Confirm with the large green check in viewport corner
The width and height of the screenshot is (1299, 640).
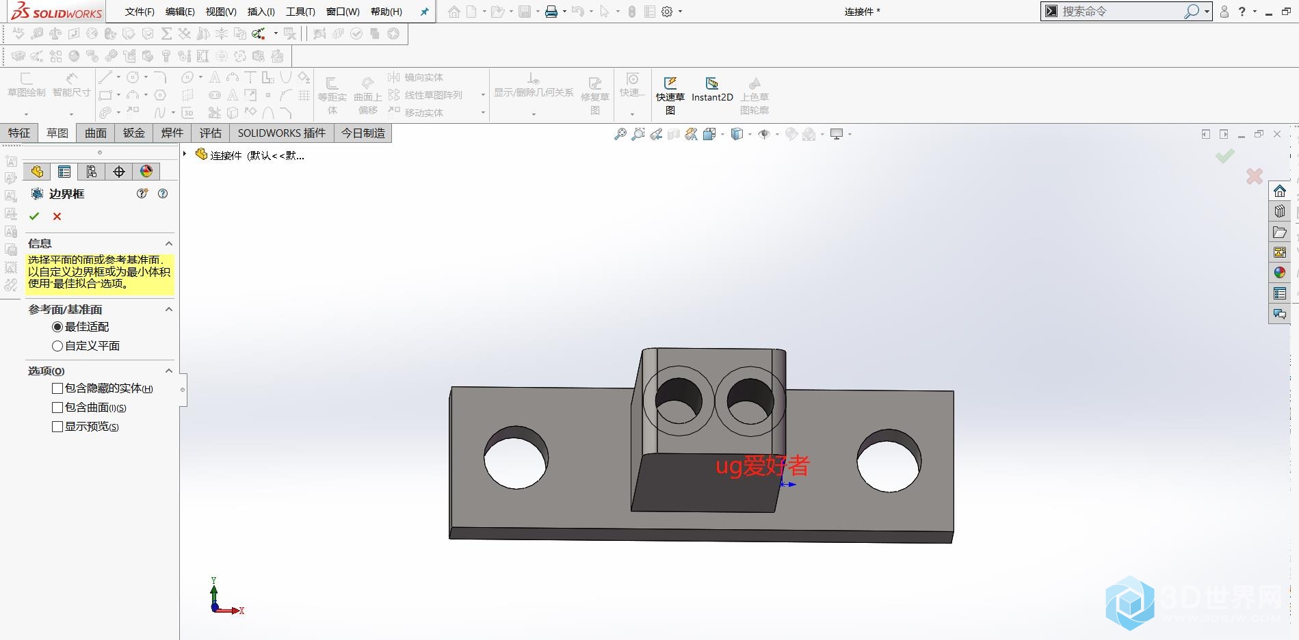[1225, 156]
